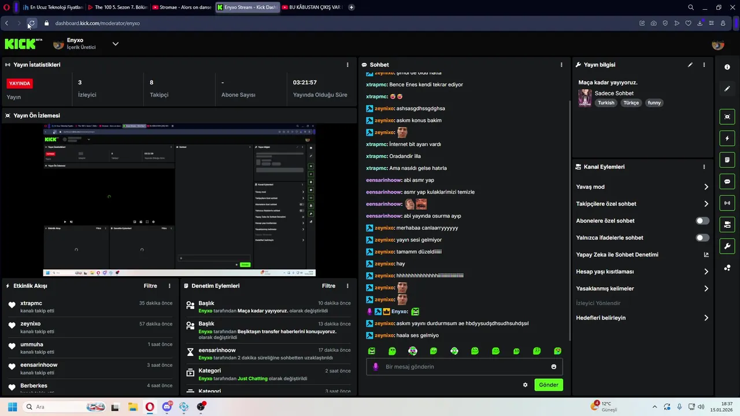Click the YAYINDA live badge
740x416 pixels.
[x=20, y=83]
